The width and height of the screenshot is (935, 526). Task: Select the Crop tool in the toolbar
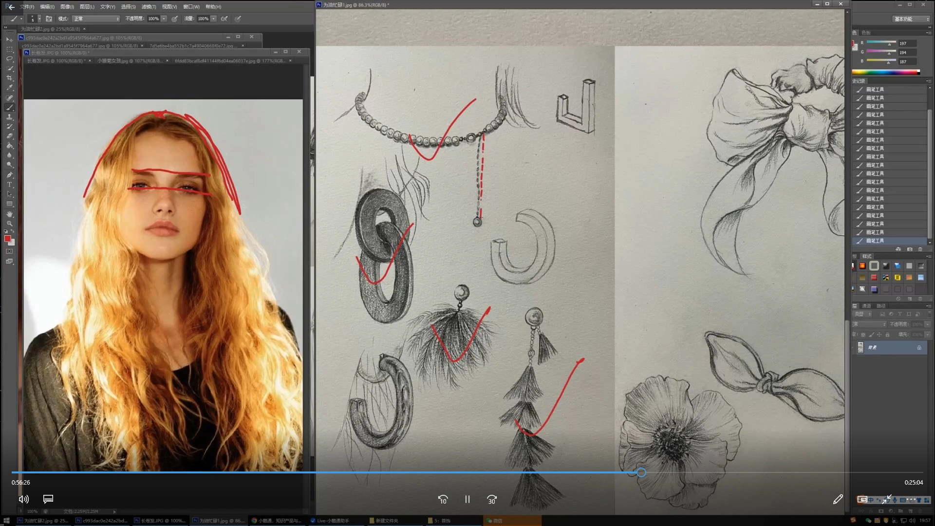click(x=9, y=78)
